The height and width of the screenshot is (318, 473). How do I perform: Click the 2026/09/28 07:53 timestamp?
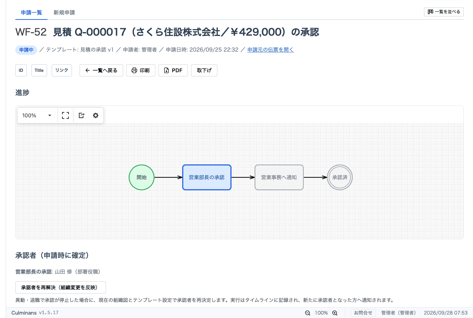point(446,313)
